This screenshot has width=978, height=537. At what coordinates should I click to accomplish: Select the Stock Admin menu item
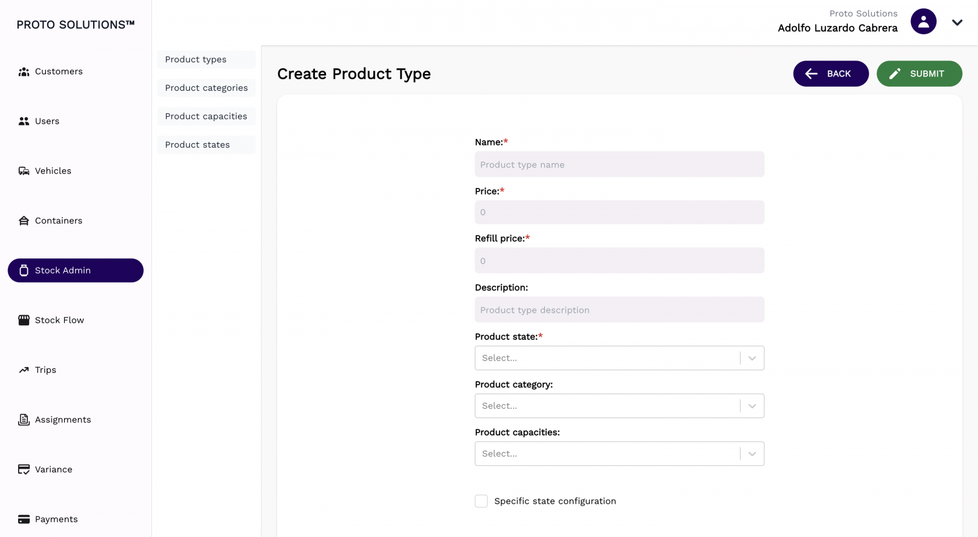point(76,271)
